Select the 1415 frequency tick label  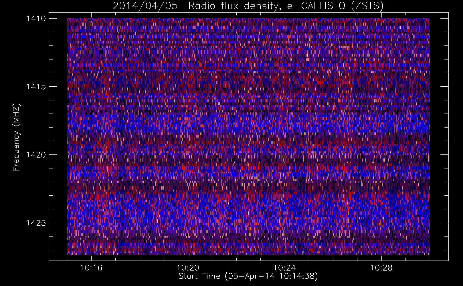36,87
